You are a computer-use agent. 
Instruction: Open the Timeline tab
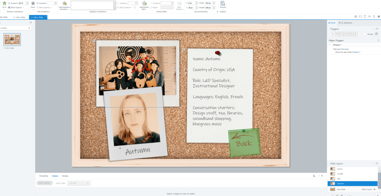[x=44, y=176]
